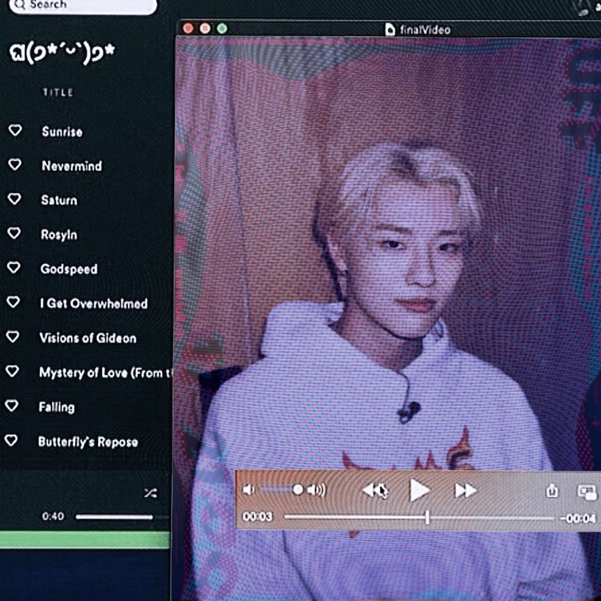Click the finalVideo window title
Viewport: 601px width, 601px height.
click(425, 30)
